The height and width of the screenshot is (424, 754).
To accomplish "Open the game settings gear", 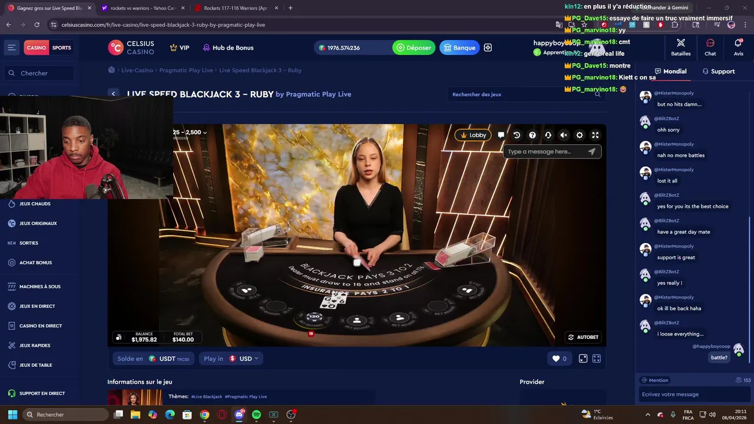I will [x=580, y=135].
